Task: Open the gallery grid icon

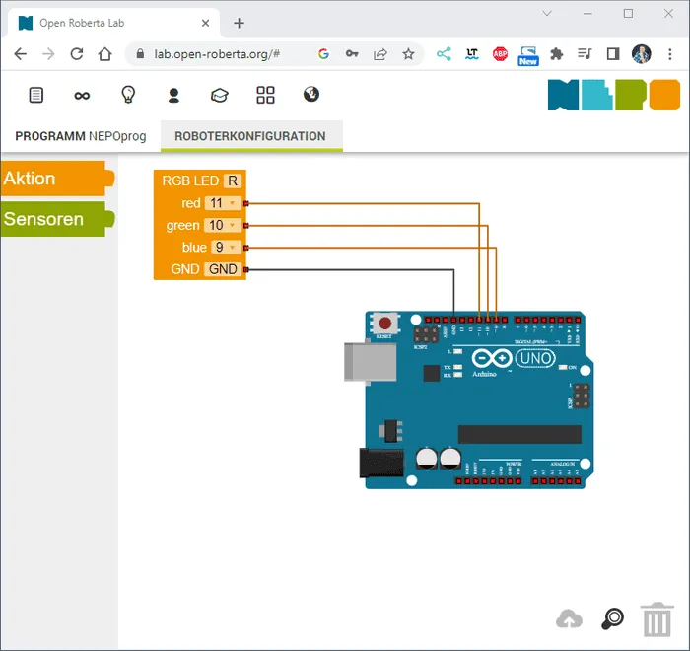Action: click(x=265, y=95)
